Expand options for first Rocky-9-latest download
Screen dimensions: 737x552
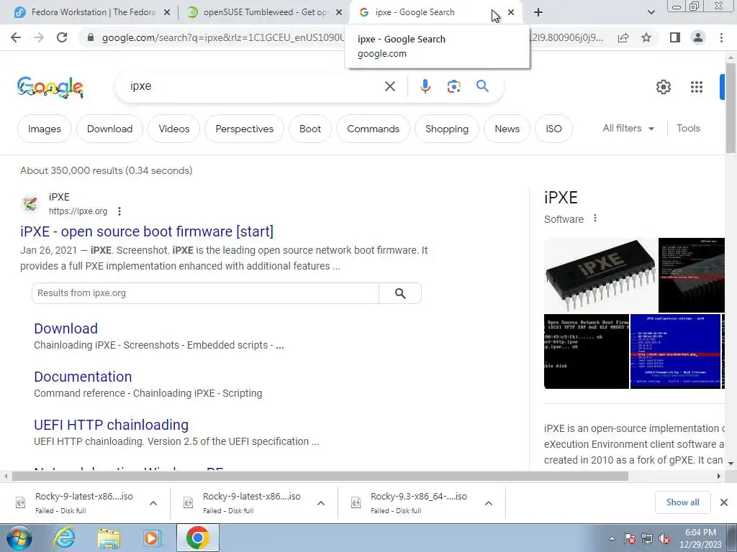click(x=153, y=503)
